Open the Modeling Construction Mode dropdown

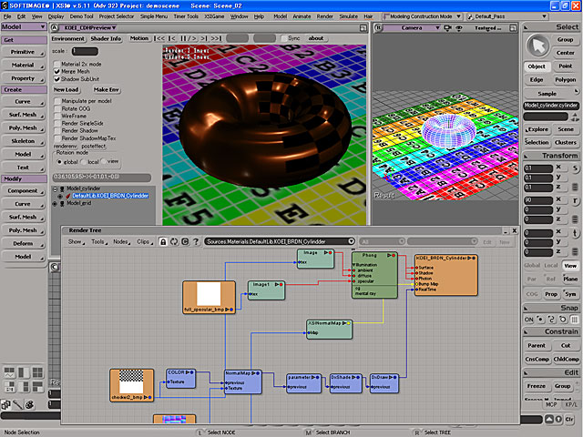pyautogui.click(x=422, y=16)
